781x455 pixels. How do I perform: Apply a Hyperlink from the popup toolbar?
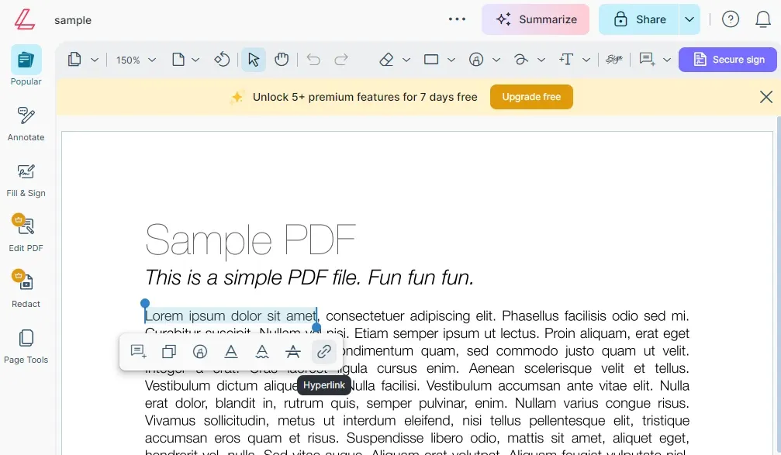[324, 351]
